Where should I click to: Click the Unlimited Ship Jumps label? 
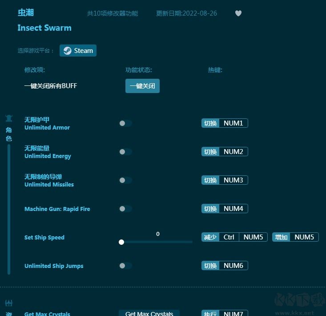click(x=54, y=266)
